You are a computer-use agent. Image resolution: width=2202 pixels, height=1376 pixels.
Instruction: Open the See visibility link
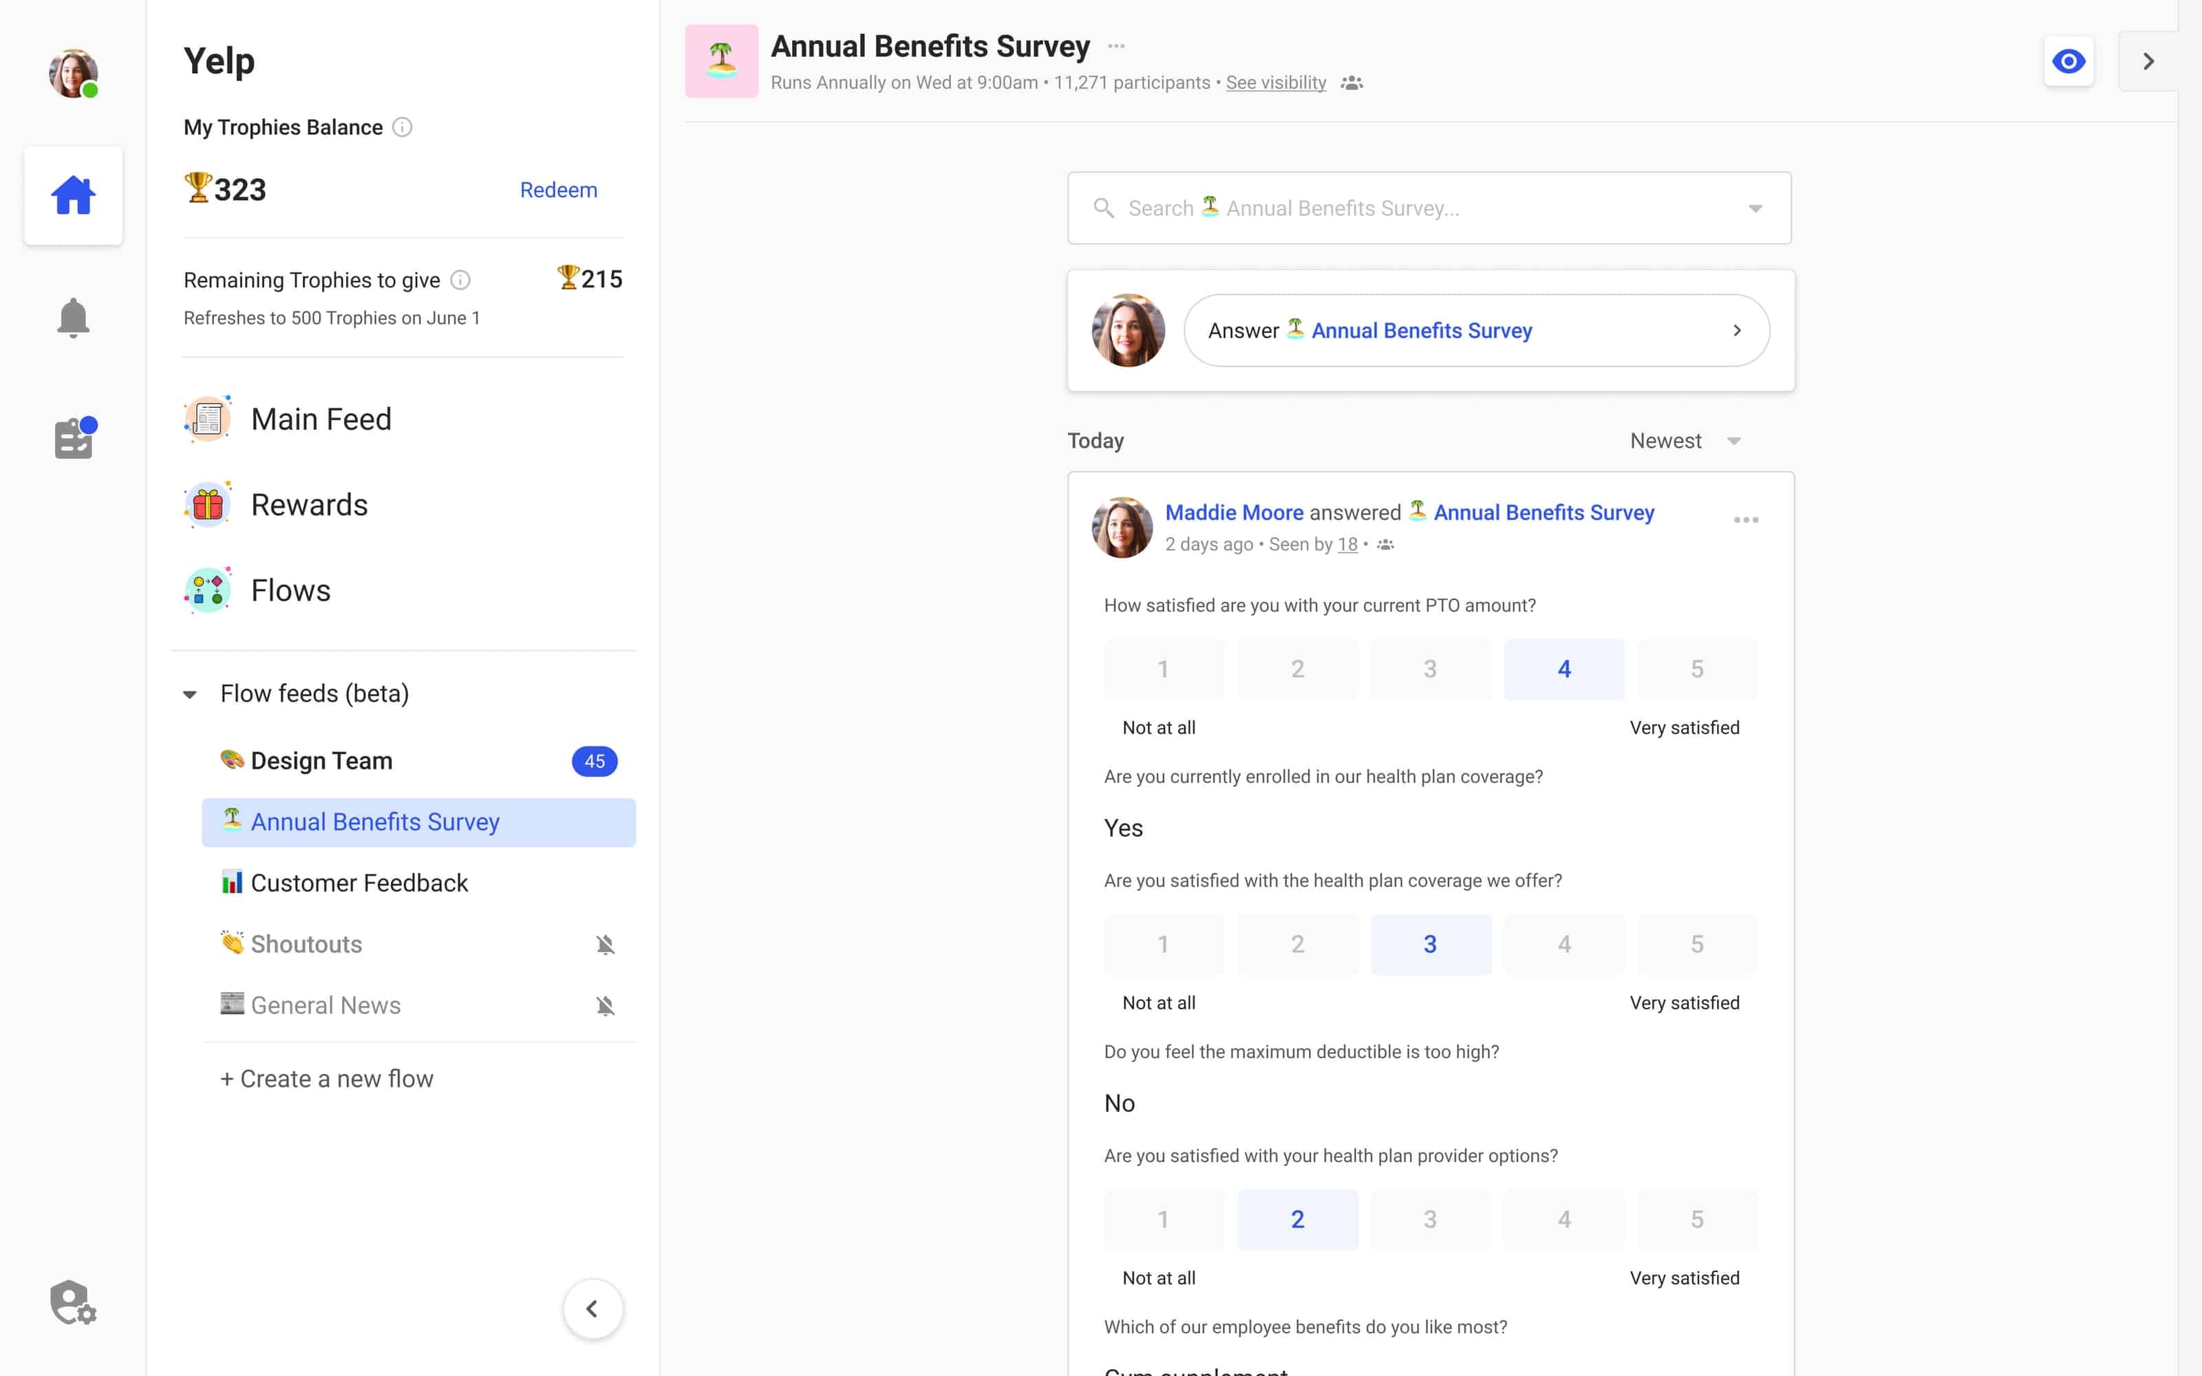point(1276,82)
